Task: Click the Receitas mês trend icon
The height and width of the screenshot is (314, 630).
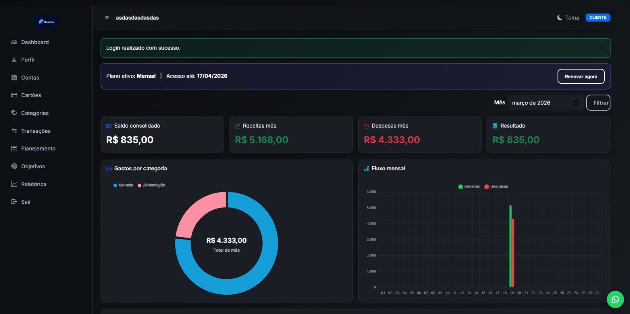Action: 237,126
